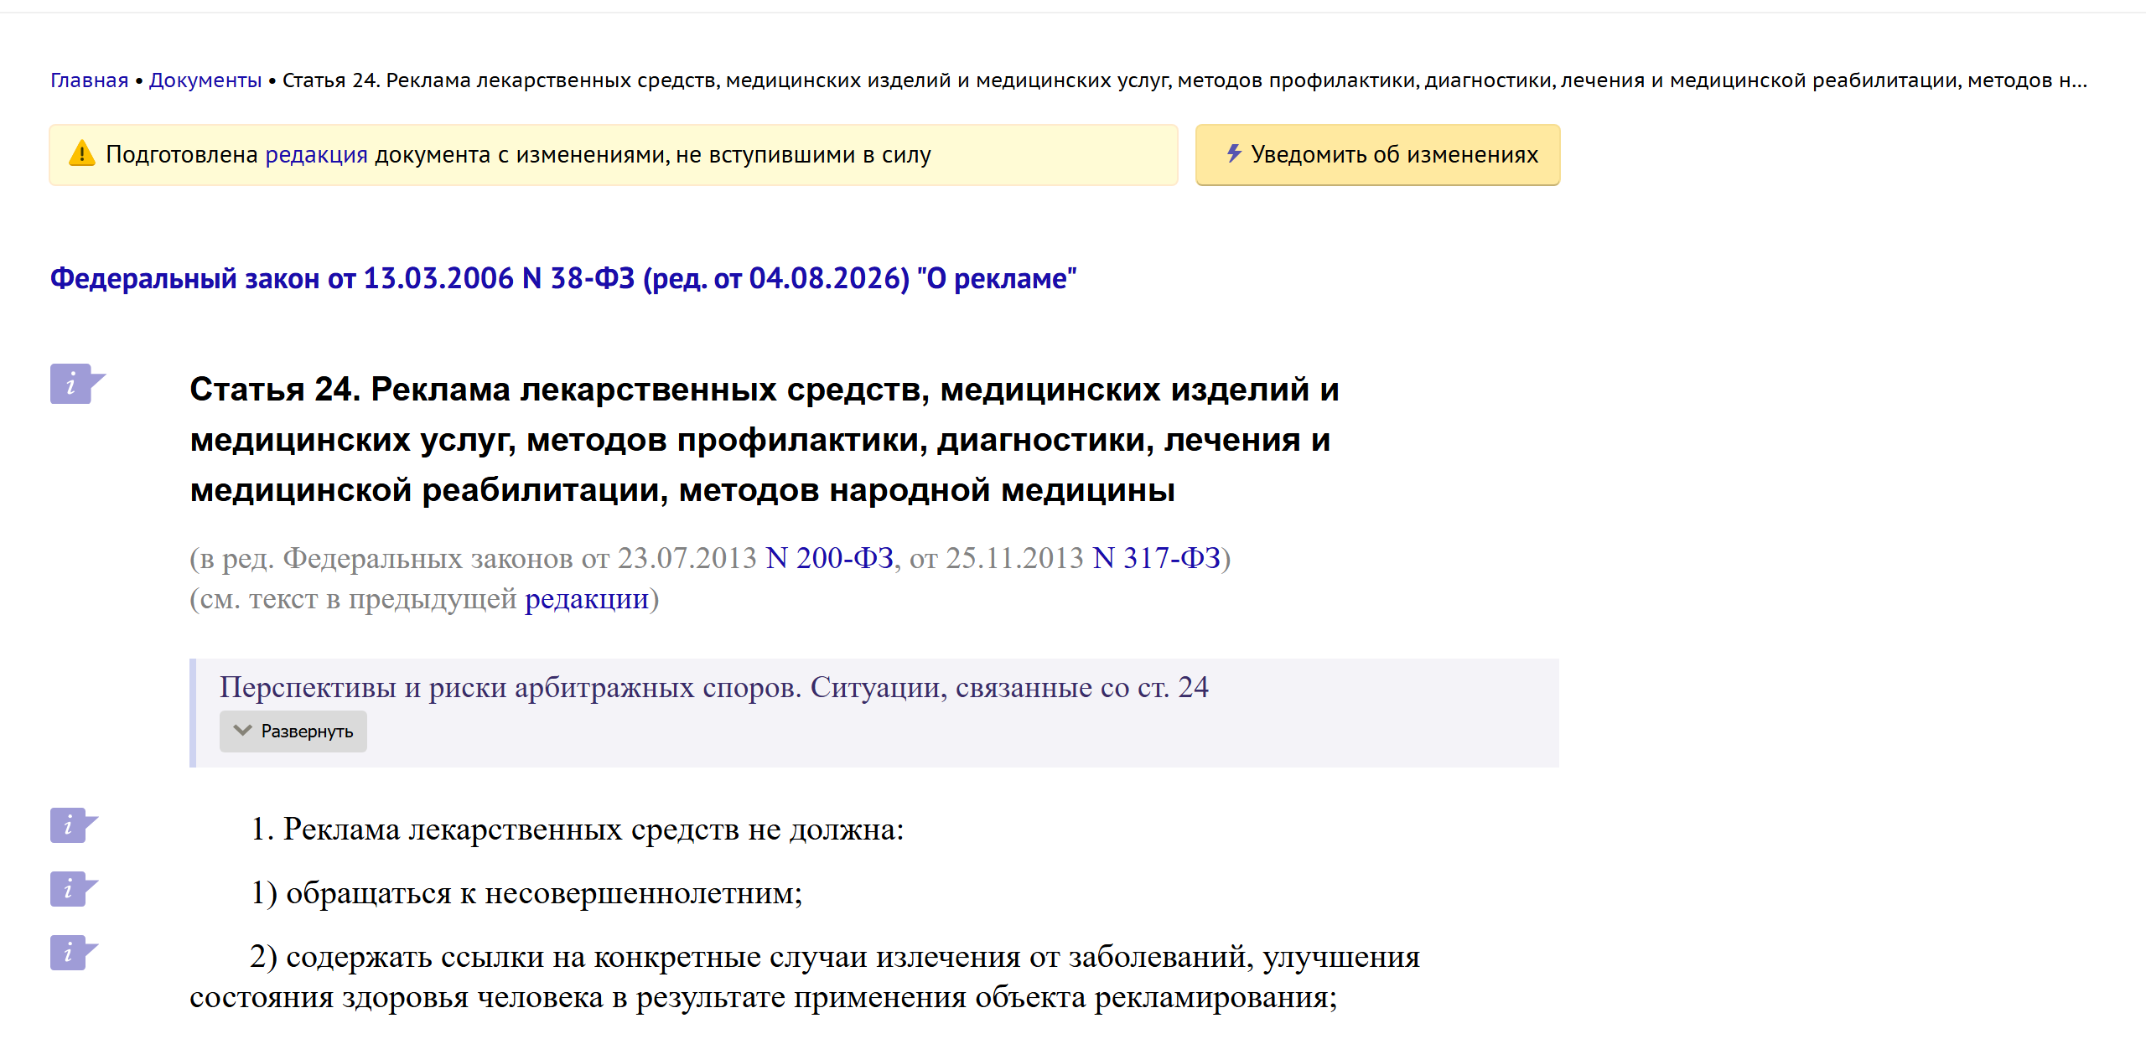
Task: Open the info icon beside the Статья 24 heading
Action: (76, 384)
